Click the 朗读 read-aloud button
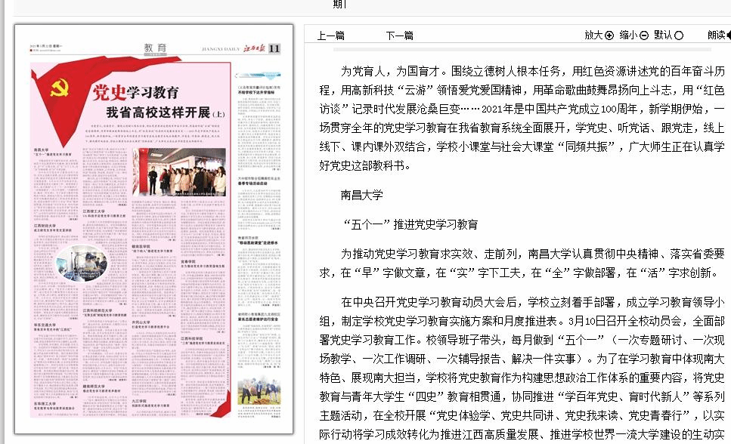The height and width of the screenshot is (444, 731). tap(717, 35)
